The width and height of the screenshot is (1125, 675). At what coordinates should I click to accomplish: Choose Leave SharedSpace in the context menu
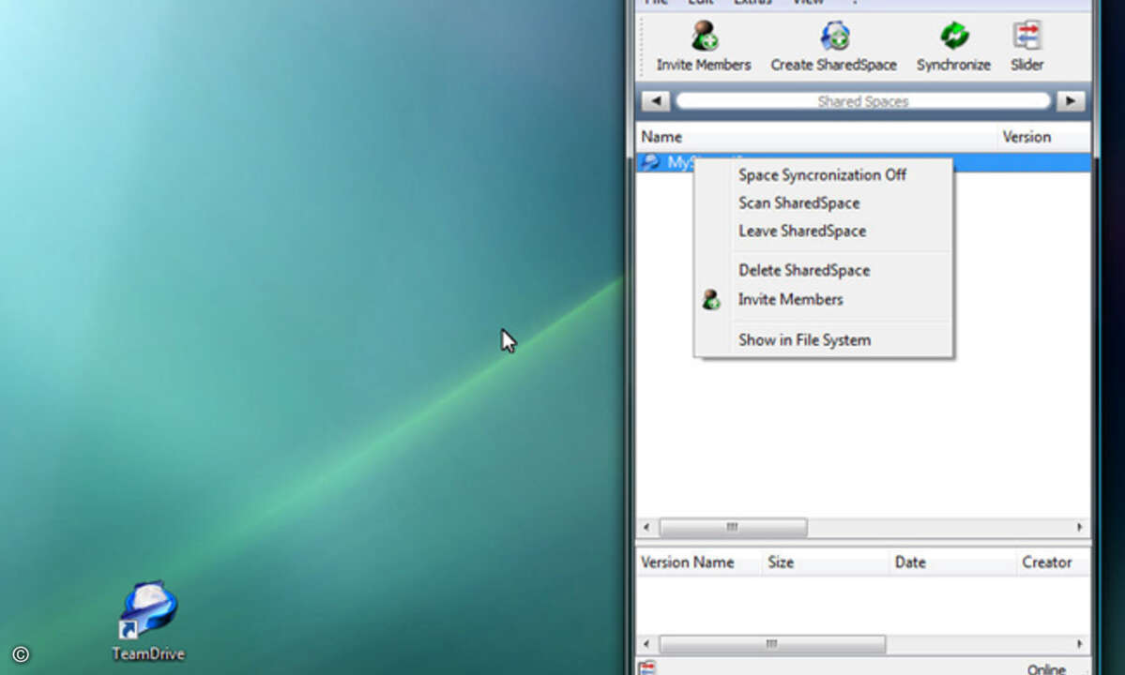coord(823,231)
